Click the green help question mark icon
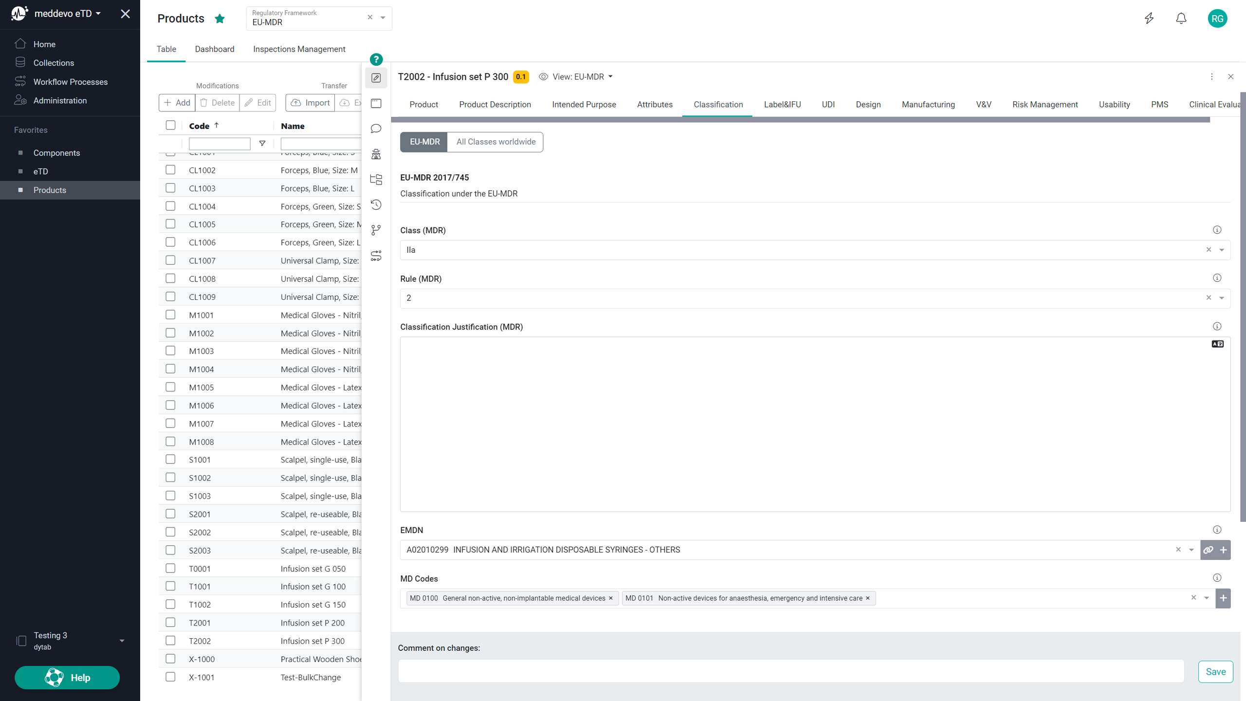This screenshot has width=1246, height=701. point(376,59)
